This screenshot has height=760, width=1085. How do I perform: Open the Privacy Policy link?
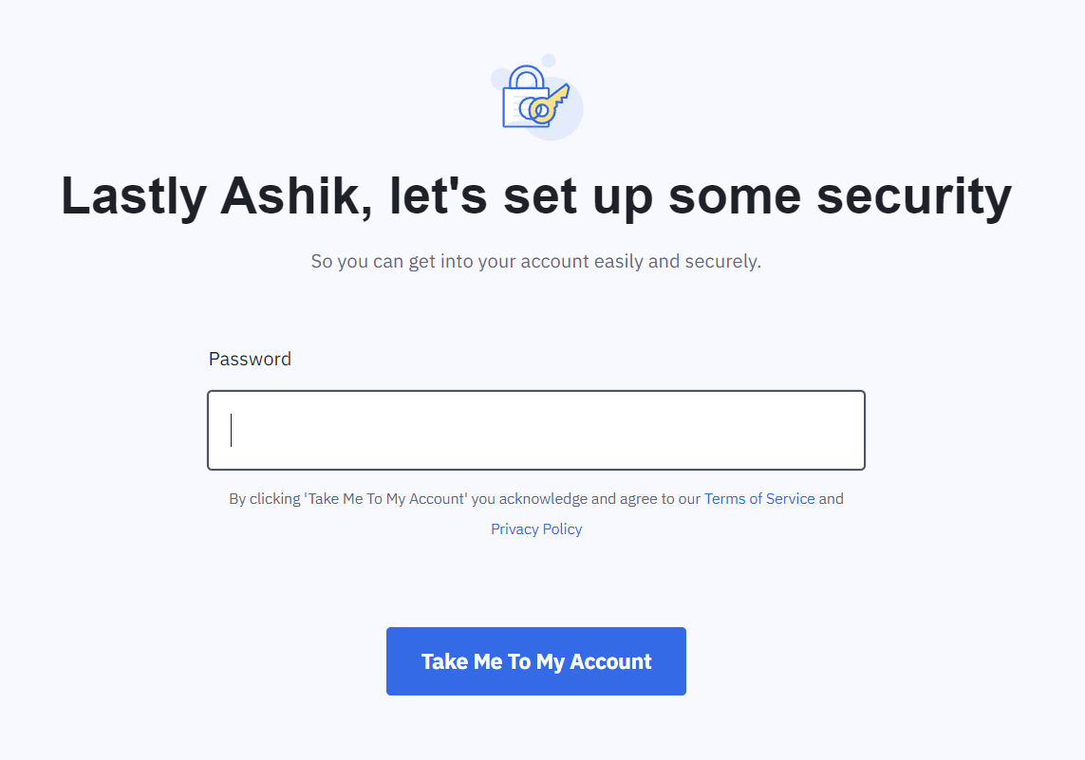(536, 528)
